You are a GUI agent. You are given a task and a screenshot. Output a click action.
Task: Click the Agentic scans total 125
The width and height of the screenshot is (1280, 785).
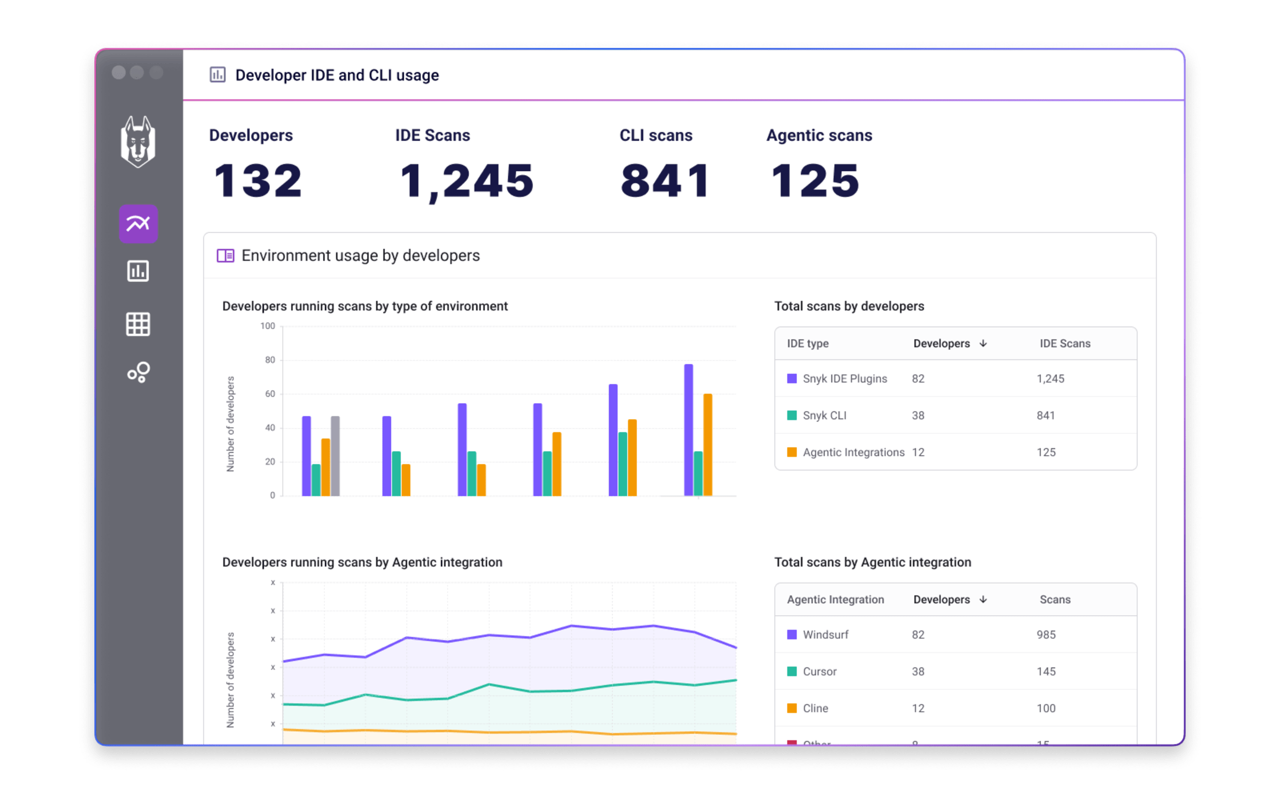(815, 181)
